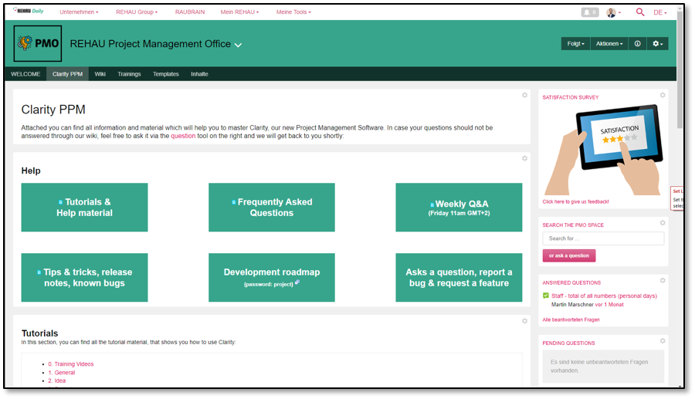Open the '1. General' tutorial link
This screenshot has width=695, height=399.
(62, 373)
